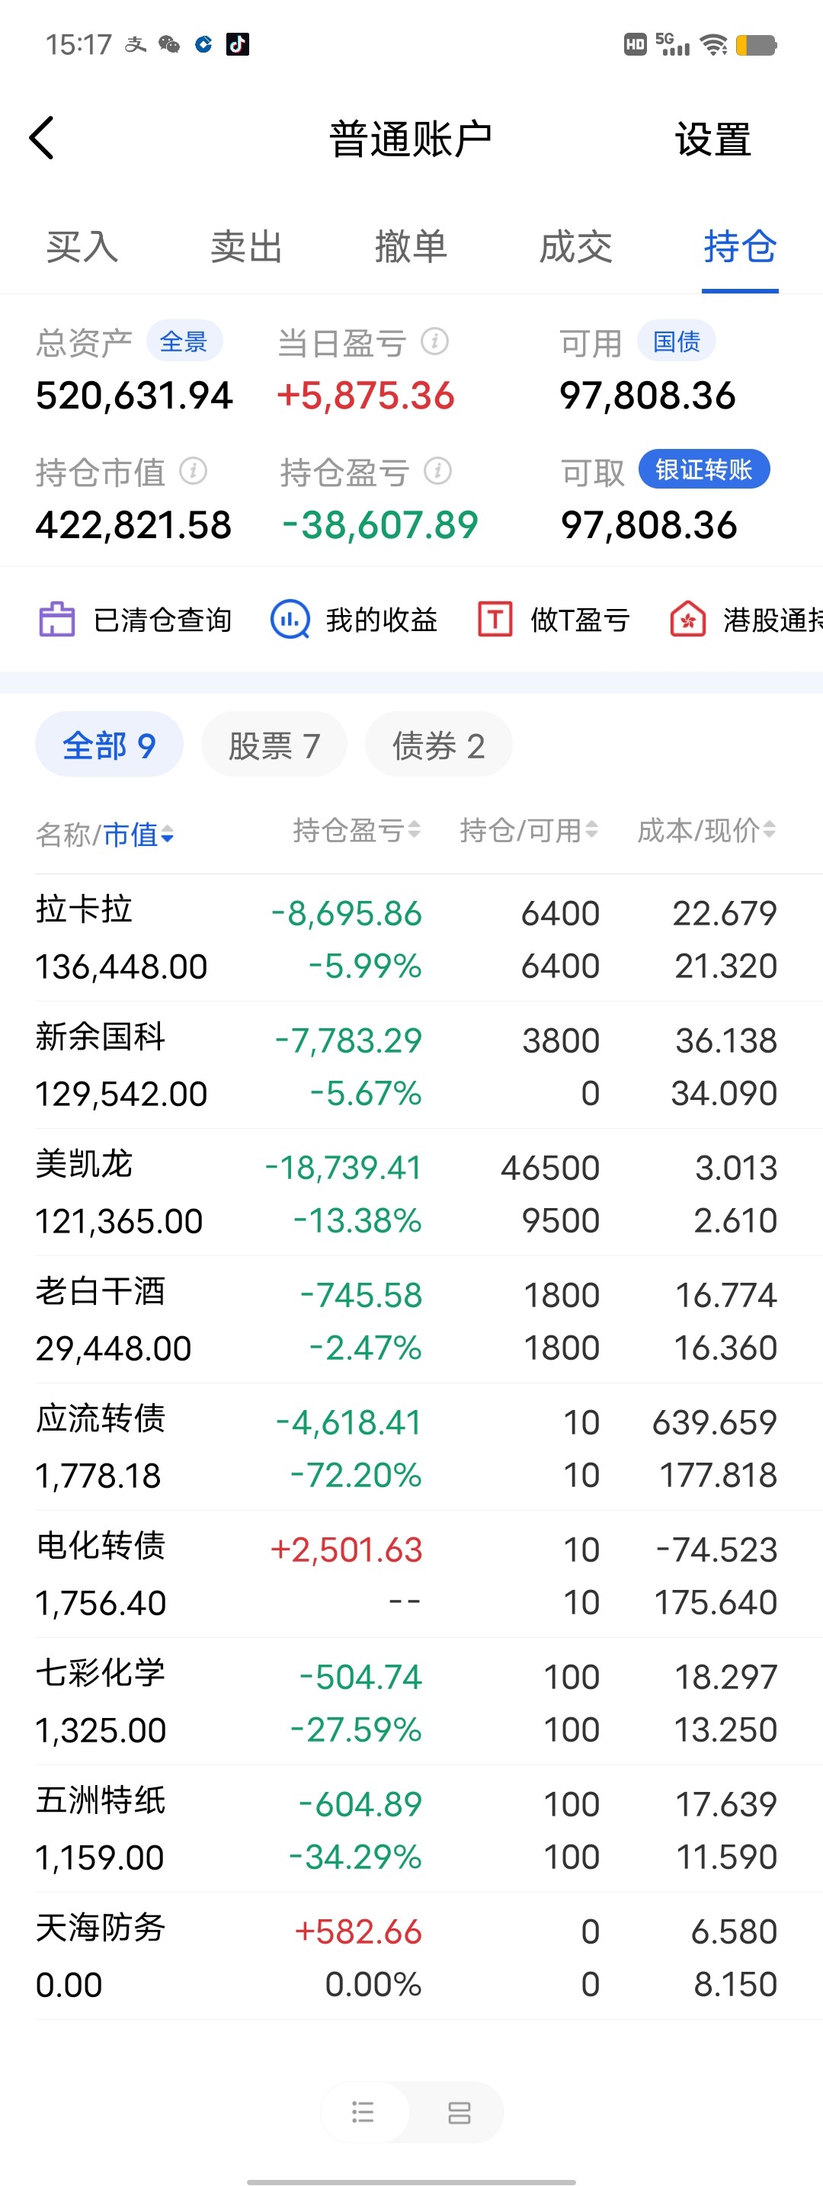823x2186 pixels.
Task: Switch to 买入 tab
Action: point(82,247)
